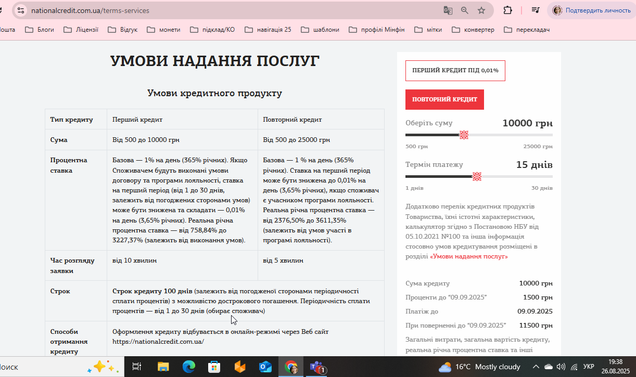
Task: Show hidden system tray icons
Action: click(x=536, y=367)
